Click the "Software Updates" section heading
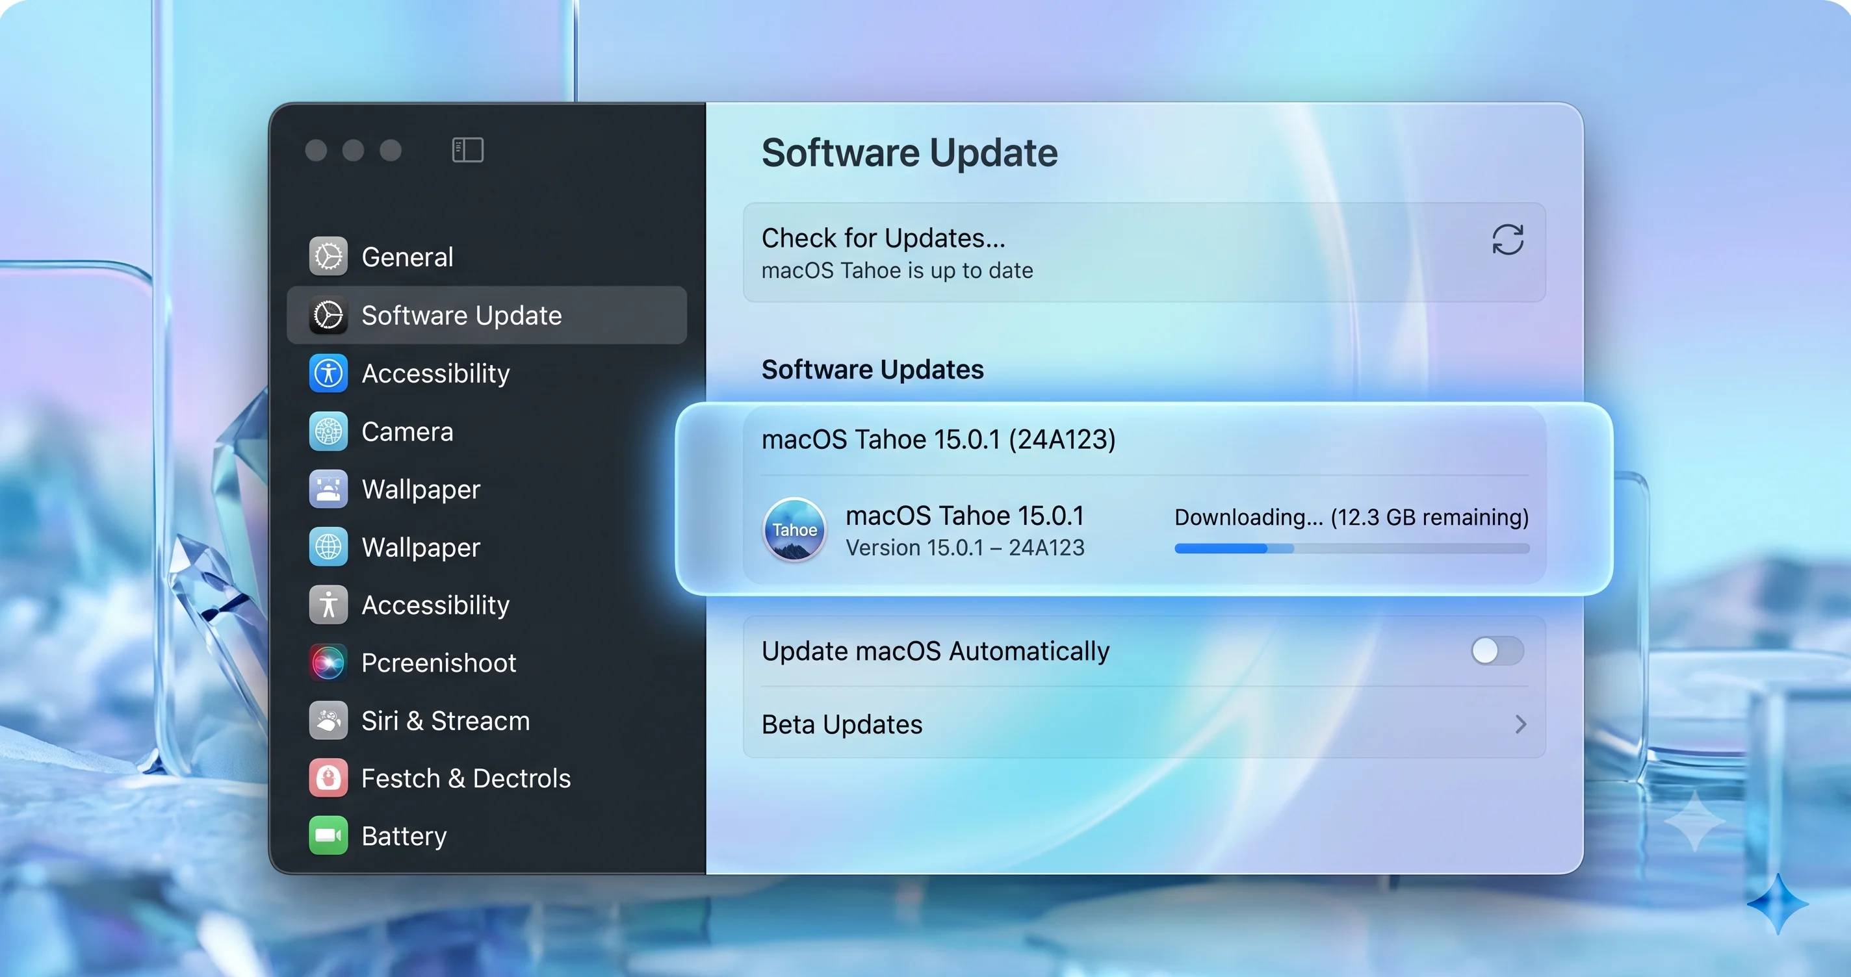The height and width of the screenshot is (977, 1851). pyautogui.click(x=872, y=369)
